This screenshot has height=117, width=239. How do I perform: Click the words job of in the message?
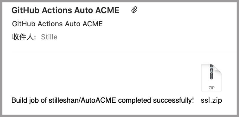tap(37, 101)
